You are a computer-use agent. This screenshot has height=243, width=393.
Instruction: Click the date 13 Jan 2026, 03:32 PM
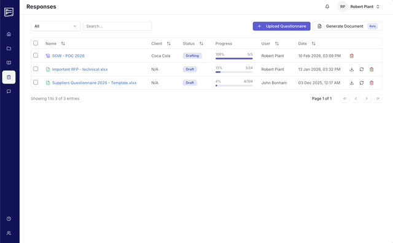[319, 69]
